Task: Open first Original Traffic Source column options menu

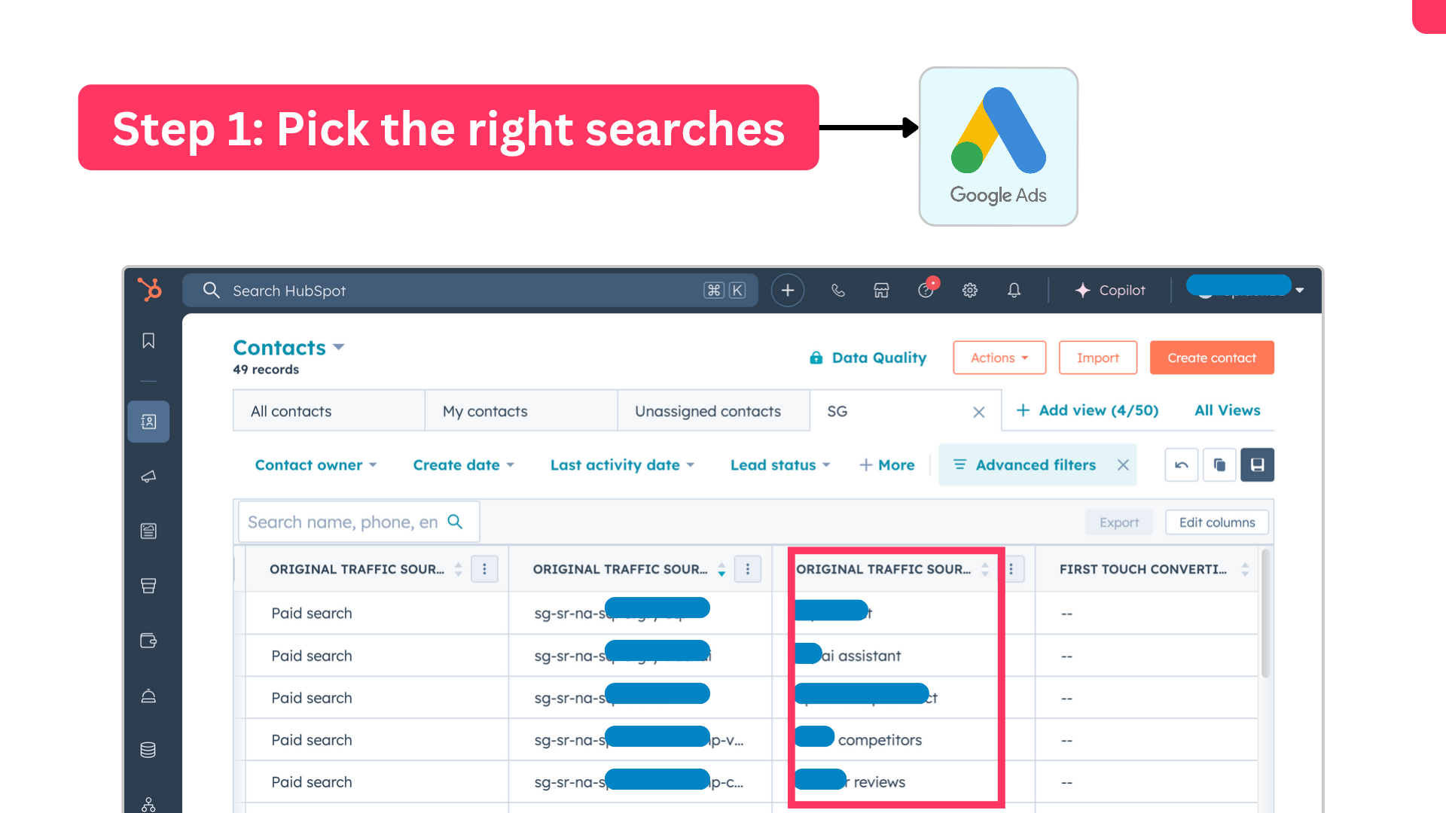Action: [x=484, y=569]
